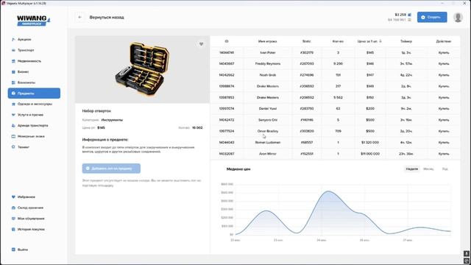
Task: Click the icon beside the $3 258 balance
Action: pyautogui.click(x=410, y=15)
